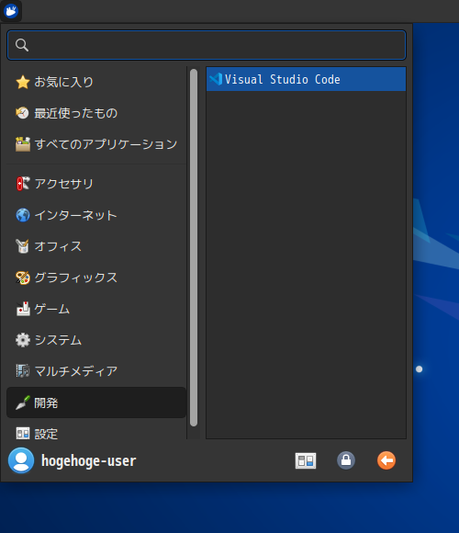The width and height of the screenshot is (459, 533).
Task: Click the toolbox icon beside すべてのアプリケーション
Action: (x=23, y=144)
